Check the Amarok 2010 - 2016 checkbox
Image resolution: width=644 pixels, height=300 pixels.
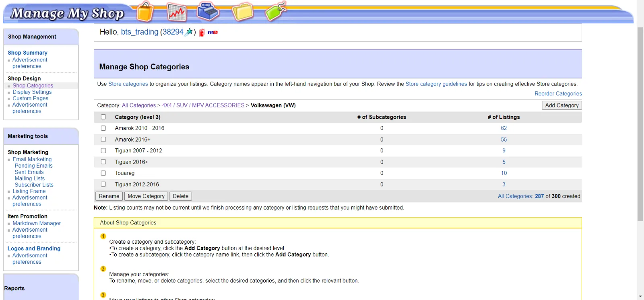pyautogui.click(x=103, y=128)
